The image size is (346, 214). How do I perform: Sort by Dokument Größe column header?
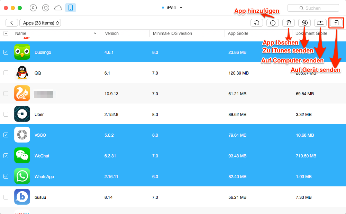click(319, 33)
